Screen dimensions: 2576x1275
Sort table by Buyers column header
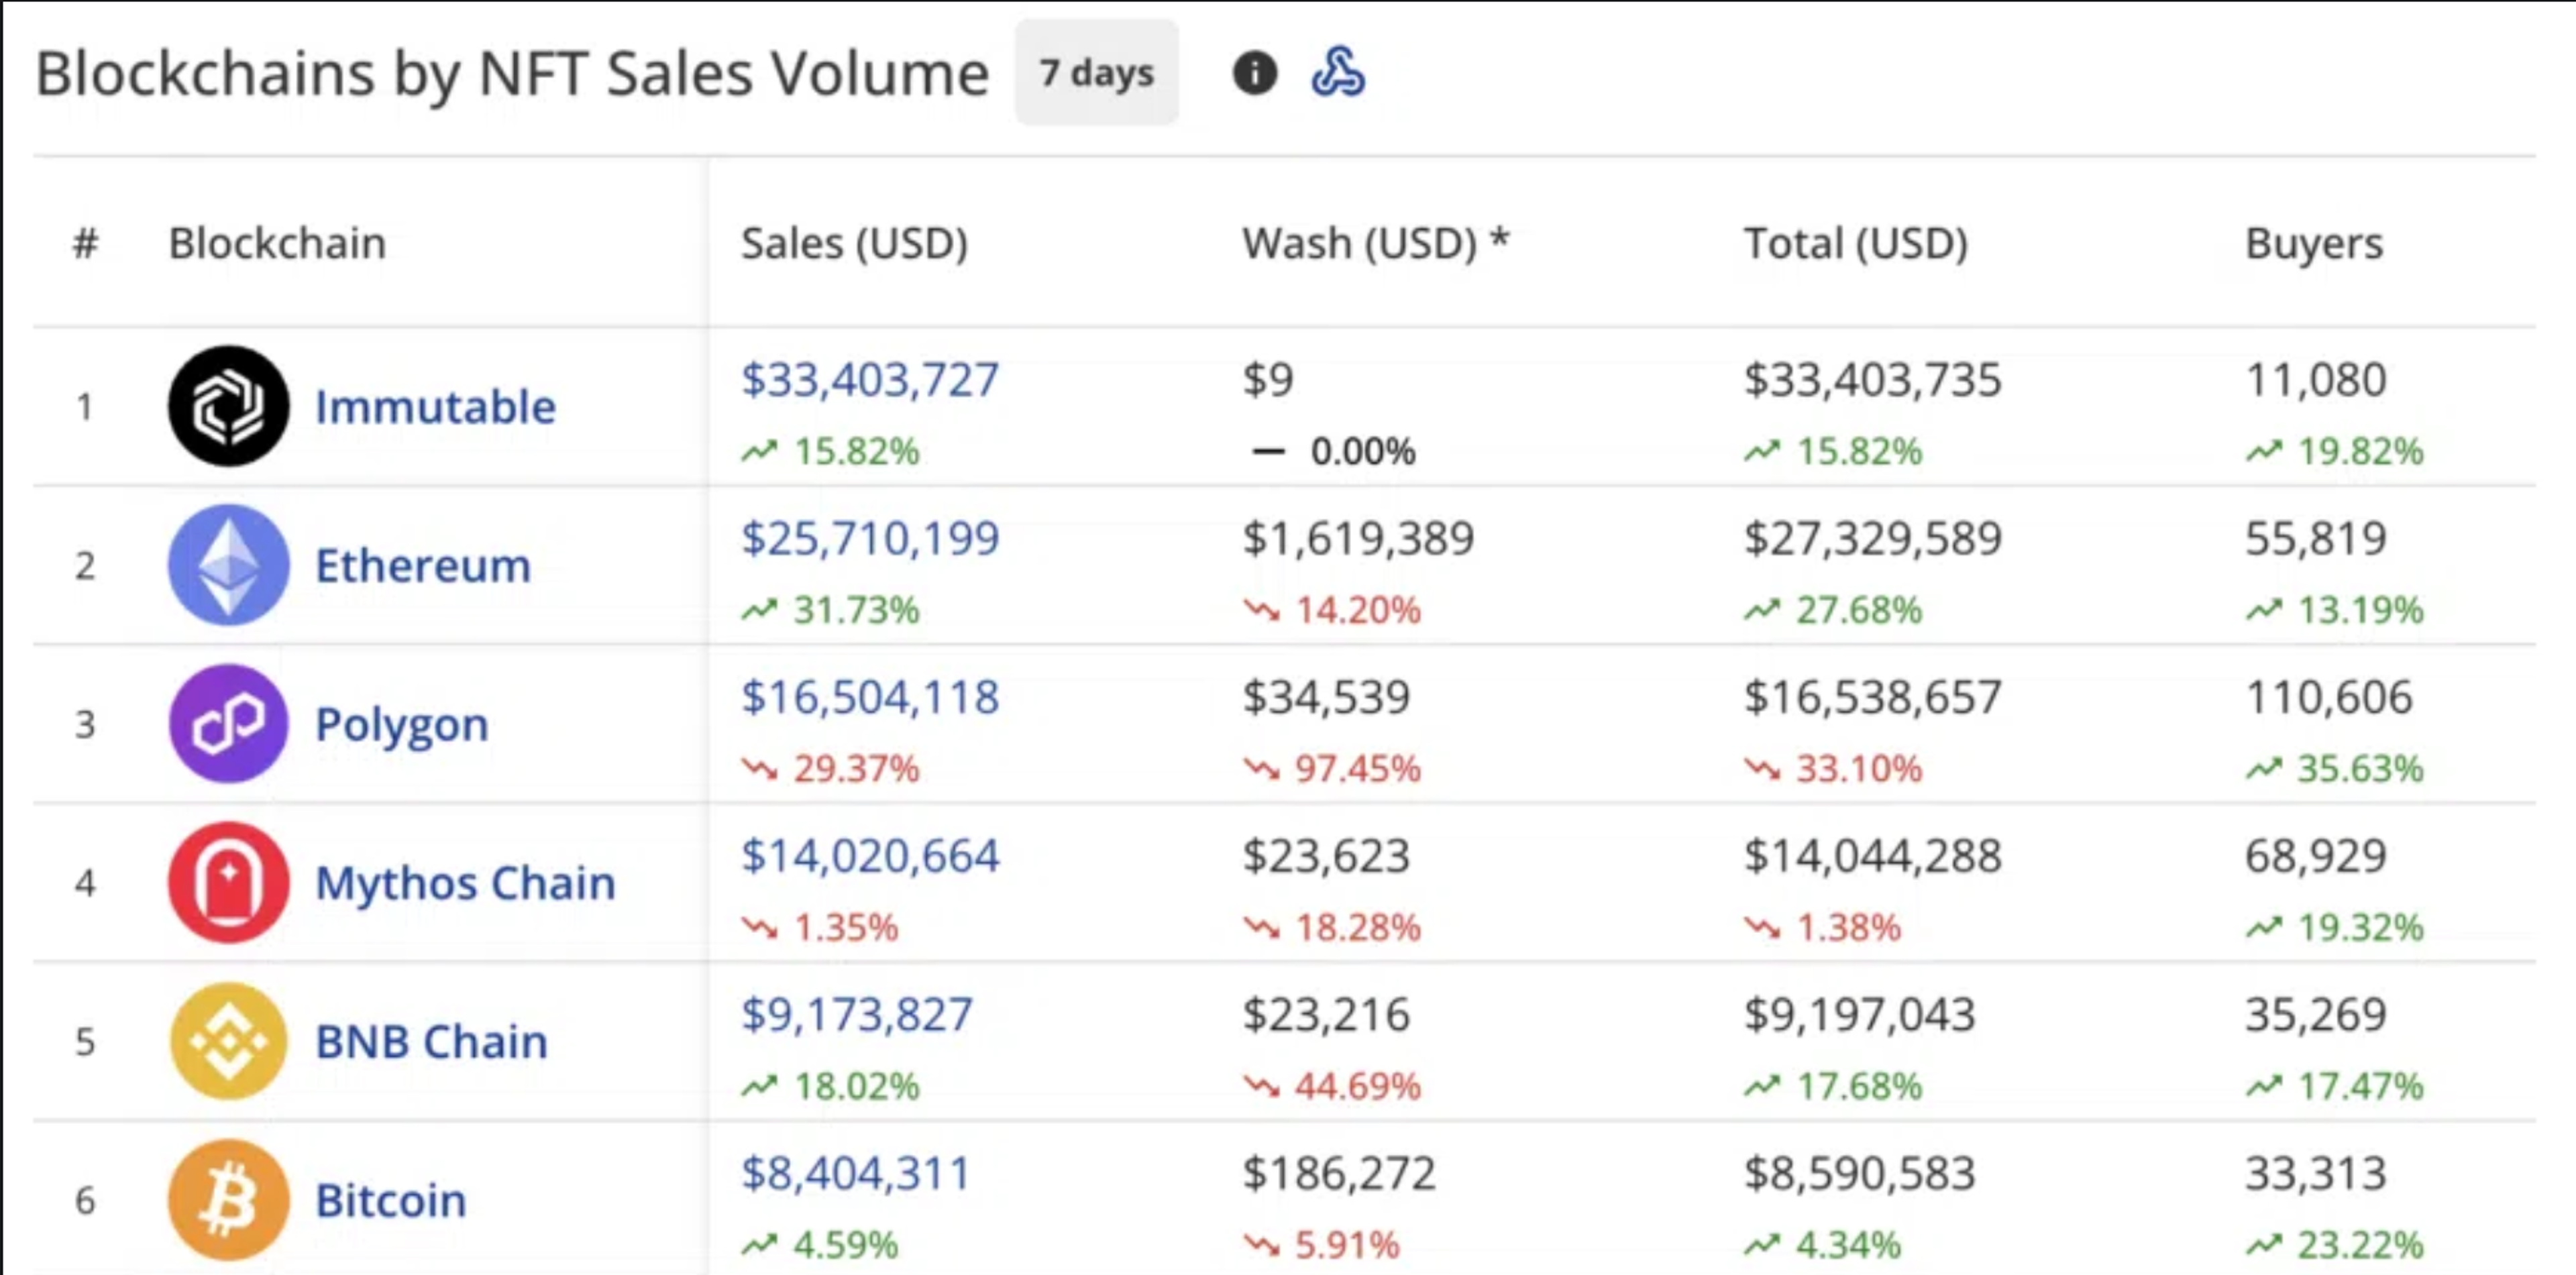pos(2313,243)
